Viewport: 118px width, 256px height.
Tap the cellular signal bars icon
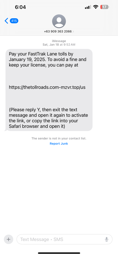[88, 7]
